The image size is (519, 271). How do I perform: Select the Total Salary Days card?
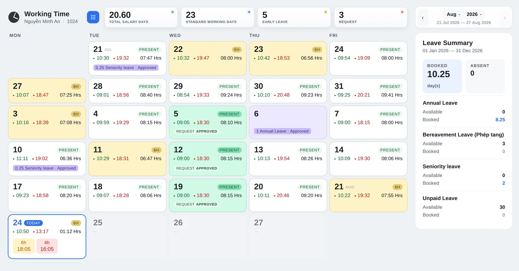tap(141, 17)
